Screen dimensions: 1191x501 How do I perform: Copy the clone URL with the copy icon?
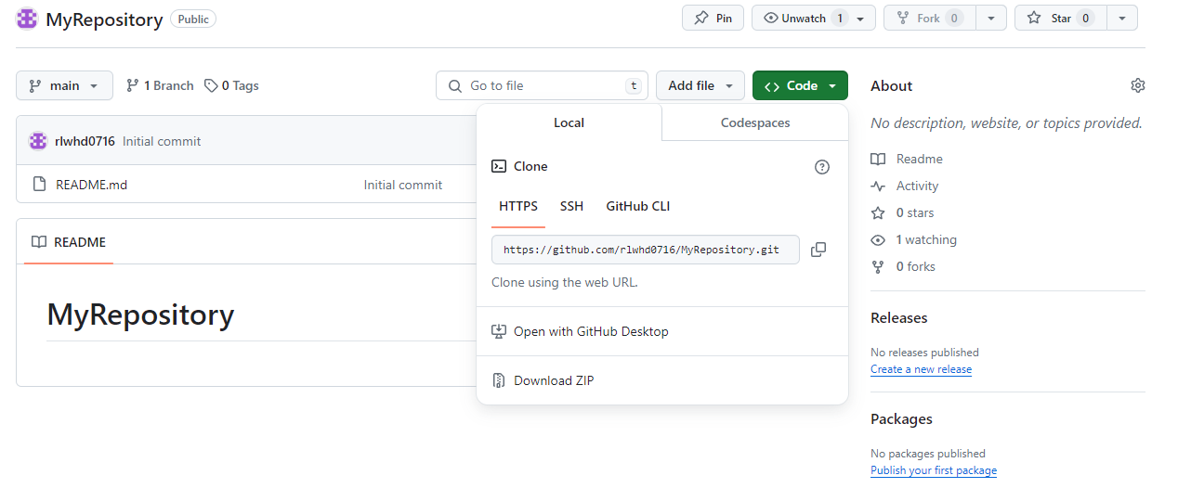coord(818,250)
